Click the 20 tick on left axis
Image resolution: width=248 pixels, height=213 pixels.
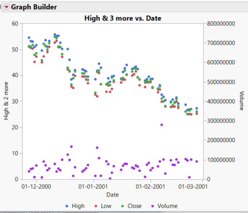15,127
